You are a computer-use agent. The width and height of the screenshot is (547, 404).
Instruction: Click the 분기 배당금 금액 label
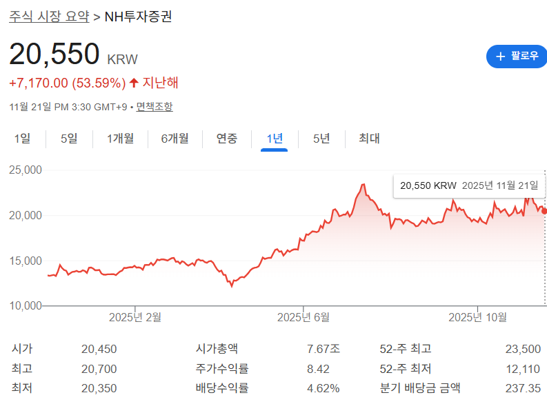pos(420,388)
